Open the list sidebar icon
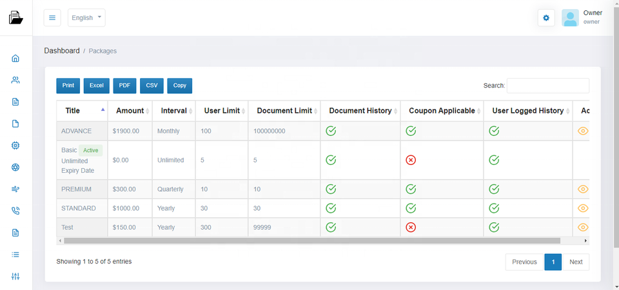Screen dimensions: 619x290 point(15,255)
